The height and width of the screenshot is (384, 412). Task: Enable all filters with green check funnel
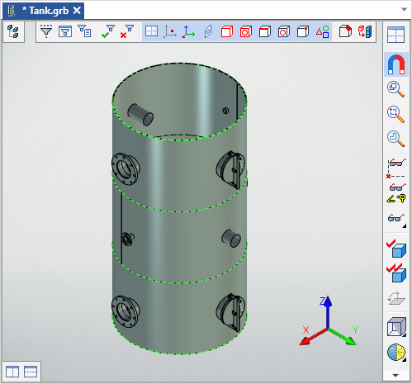(108, 31)
